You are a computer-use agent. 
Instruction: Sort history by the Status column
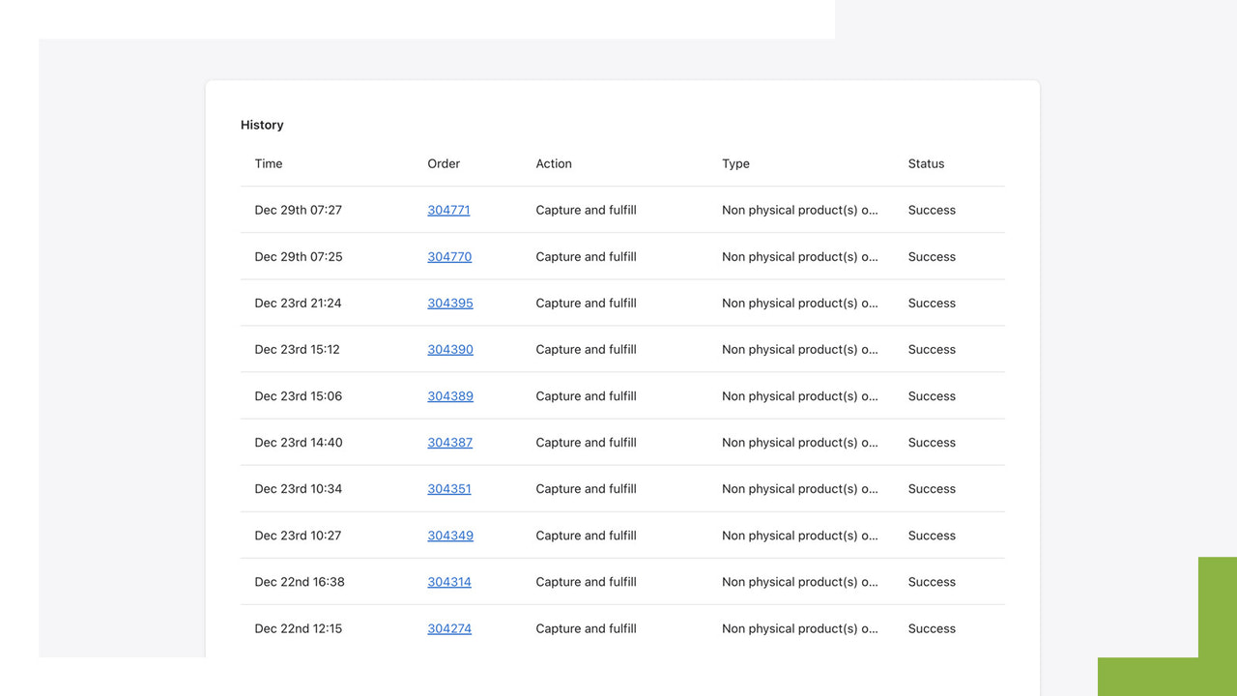click(925, 163)
